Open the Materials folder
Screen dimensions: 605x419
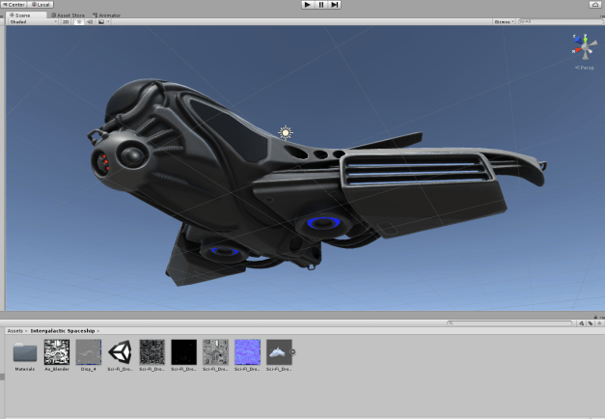[25, 351]
